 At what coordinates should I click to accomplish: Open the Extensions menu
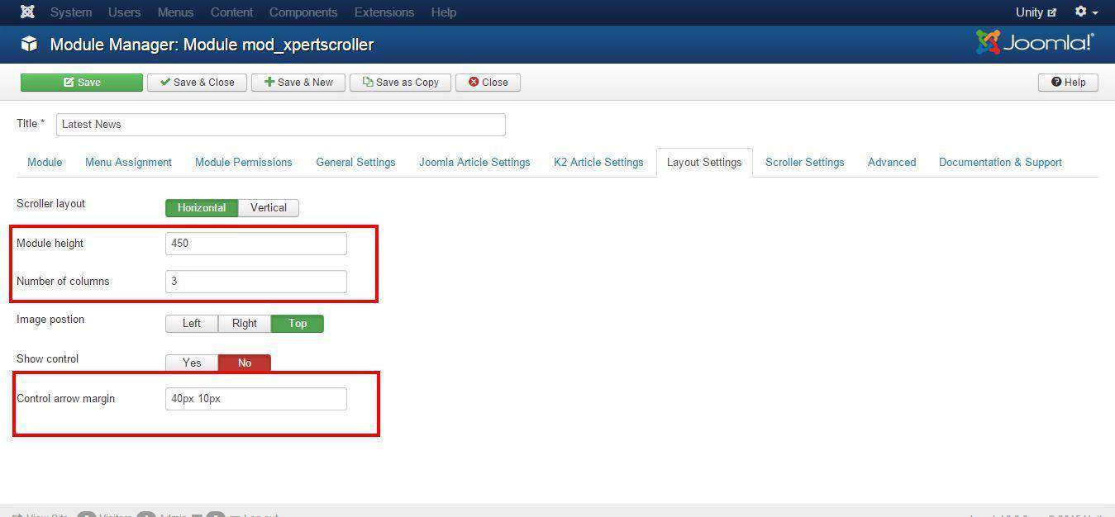(x=384, y=12)
